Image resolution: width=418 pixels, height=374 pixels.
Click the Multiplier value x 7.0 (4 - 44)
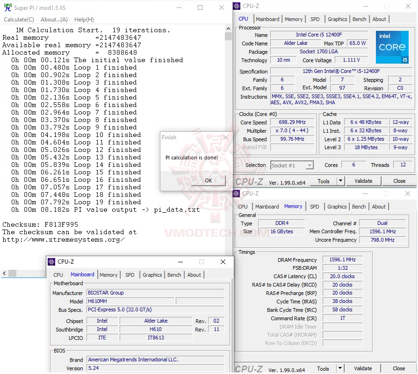[292, 130]
